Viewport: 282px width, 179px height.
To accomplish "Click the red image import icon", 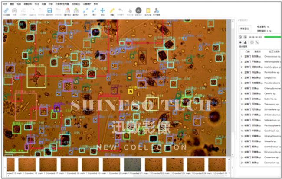I will (x=67, y=10).
